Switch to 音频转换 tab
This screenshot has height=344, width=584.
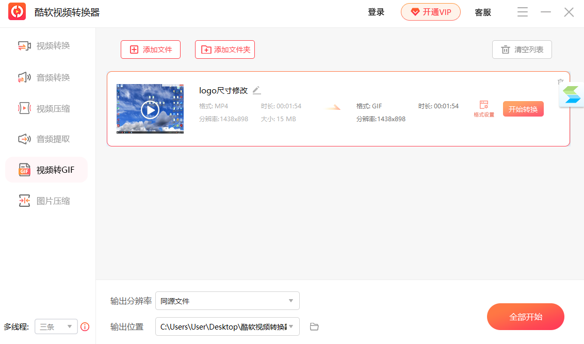[x=46, y=77]
